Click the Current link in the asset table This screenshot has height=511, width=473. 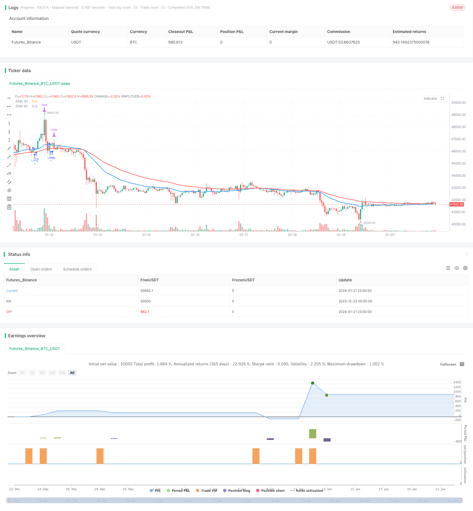coord(12,290)
